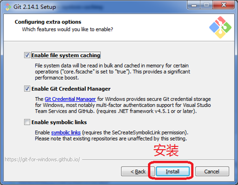Click the core.fscache description paragraph

[112, 72]
